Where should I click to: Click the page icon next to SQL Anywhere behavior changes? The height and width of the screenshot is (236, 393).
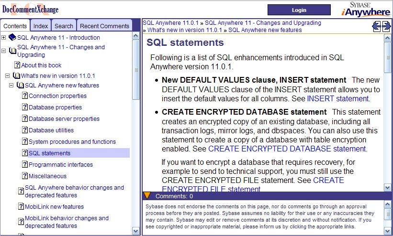tap(21, 191)
